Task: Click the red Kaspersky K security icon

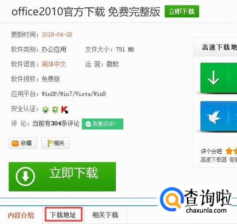Action: (x=65, y=110)
